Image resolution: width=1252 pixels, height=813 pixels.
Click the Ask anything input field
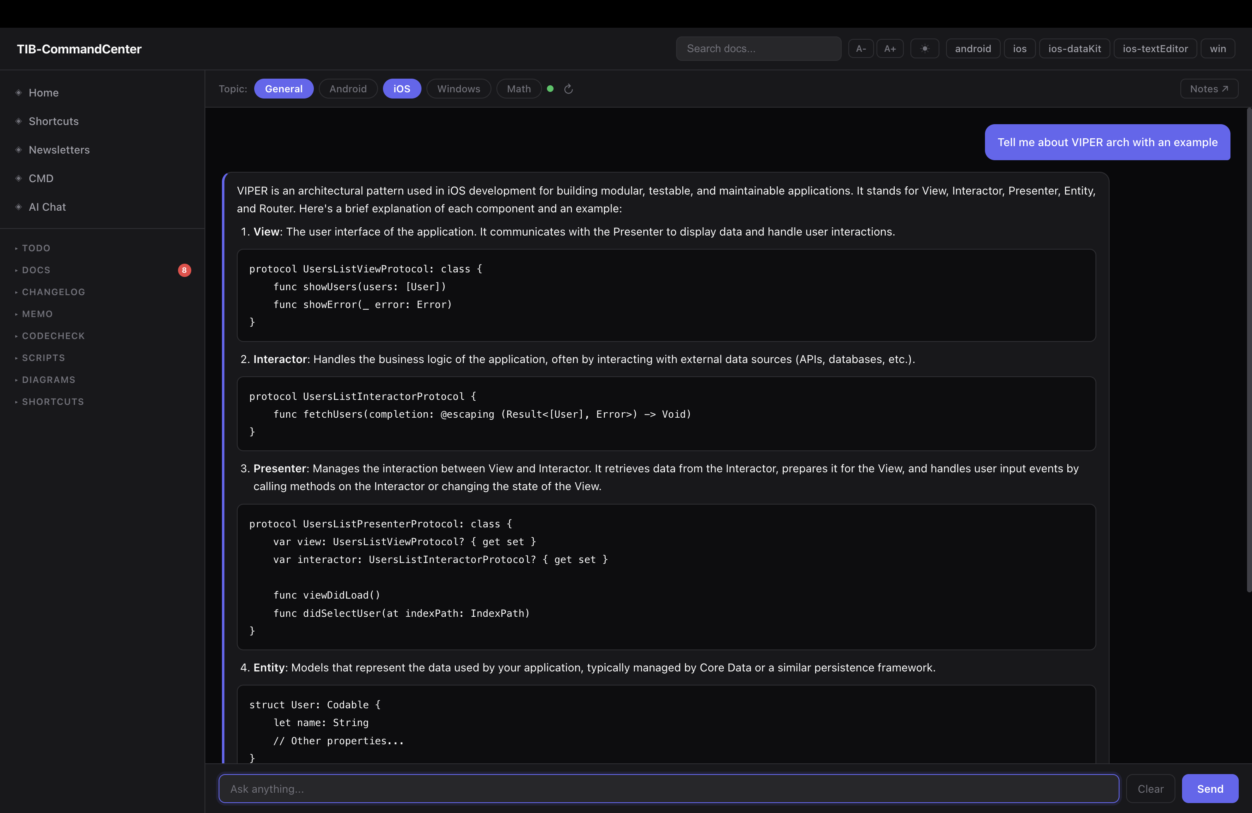coord(668,788)
